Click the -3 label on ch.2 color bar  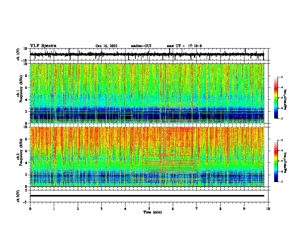click(281, 140)
